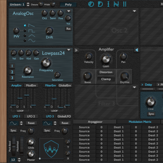Click the sine wave icon in oscillator

(x=32, y=41)
